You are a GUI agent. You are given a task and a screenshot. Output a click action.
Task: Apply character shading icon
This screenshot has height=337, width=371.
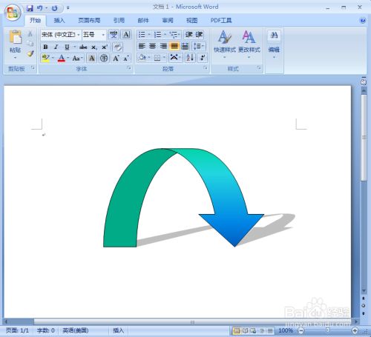(92, 59)
